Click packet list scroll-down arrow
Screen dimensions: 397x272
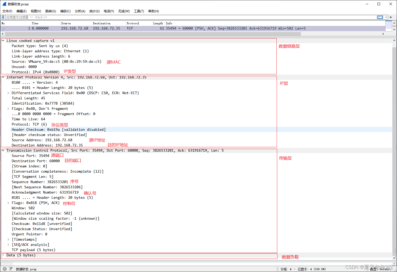click(394, 29)
